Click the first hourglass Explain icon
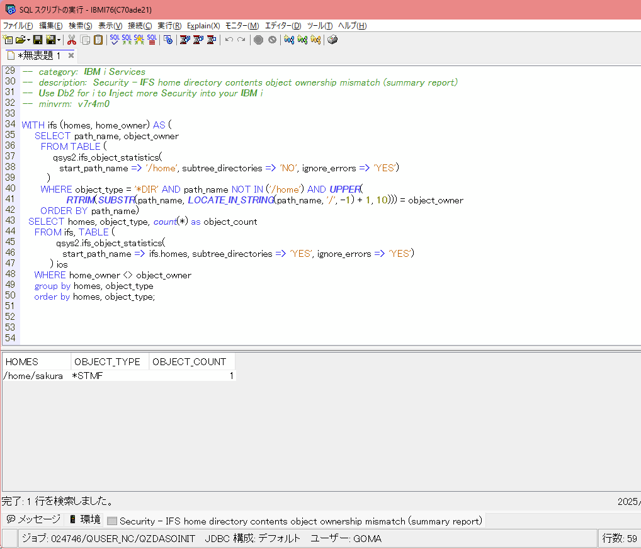The image size is (641, 549). point(184,40)
